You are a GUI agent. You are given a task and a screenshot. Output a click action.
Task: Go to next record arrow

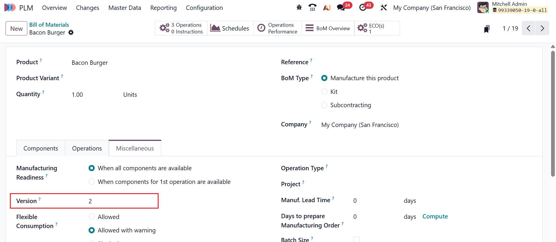coord(542,28)
